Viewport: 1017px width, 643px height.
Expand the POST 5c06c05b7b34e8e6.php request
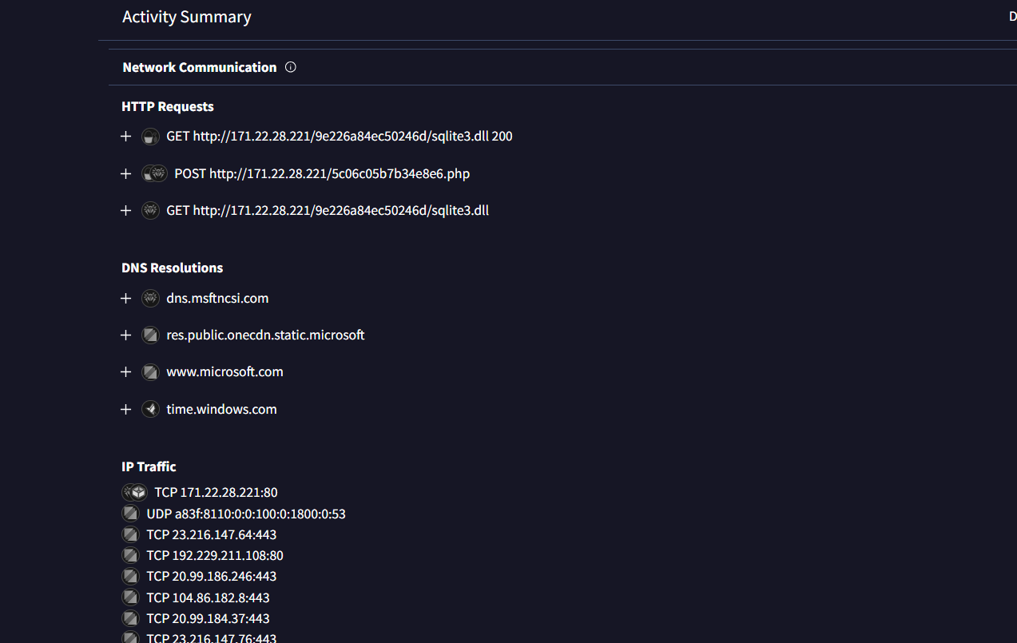[125, 173]
